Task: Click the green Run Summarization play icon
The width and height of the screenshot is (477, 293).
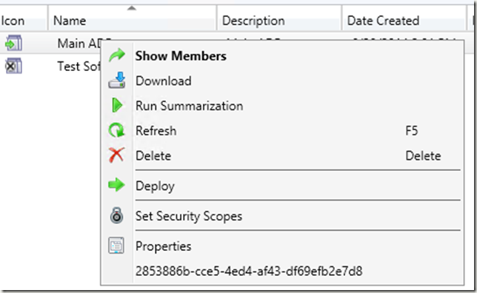Action: [117, 106]
